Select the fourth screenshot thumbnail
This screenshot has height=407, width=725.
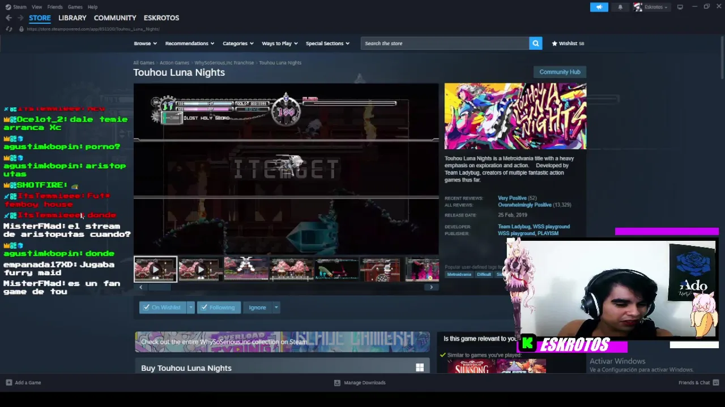coord(291,270)
